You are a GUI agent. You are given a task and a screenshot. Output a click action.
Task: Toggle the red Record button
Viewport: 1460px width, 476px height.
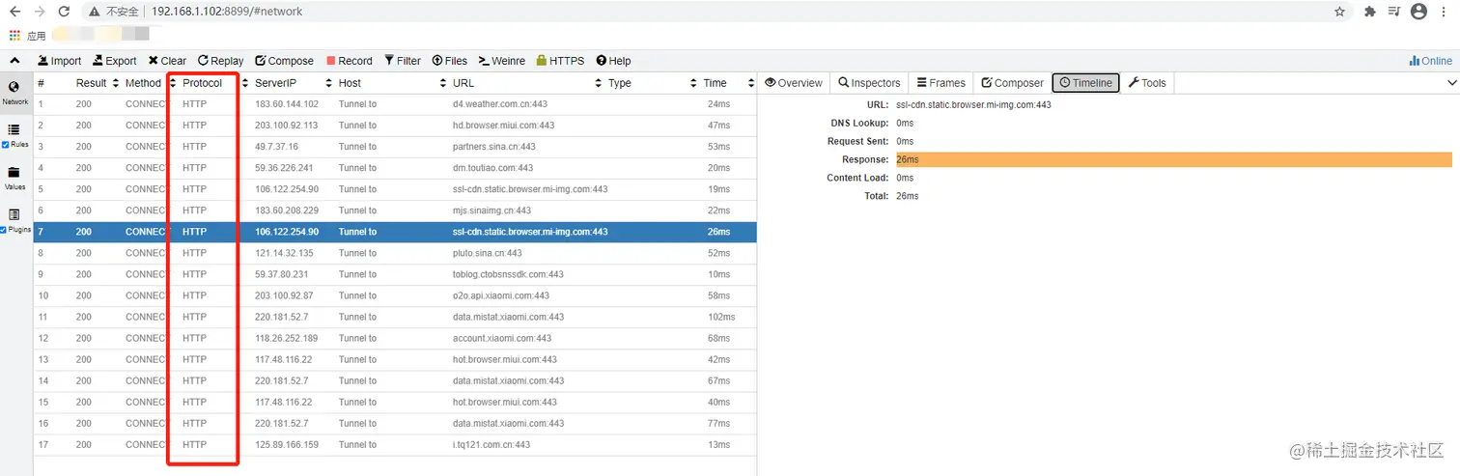(350, 61)
